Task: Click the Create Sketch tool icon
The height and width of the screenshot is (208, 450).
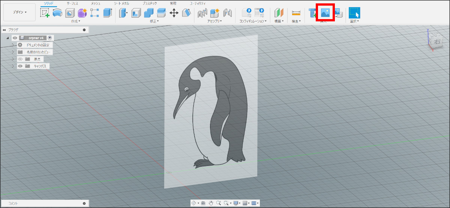Action: point(45,13)
